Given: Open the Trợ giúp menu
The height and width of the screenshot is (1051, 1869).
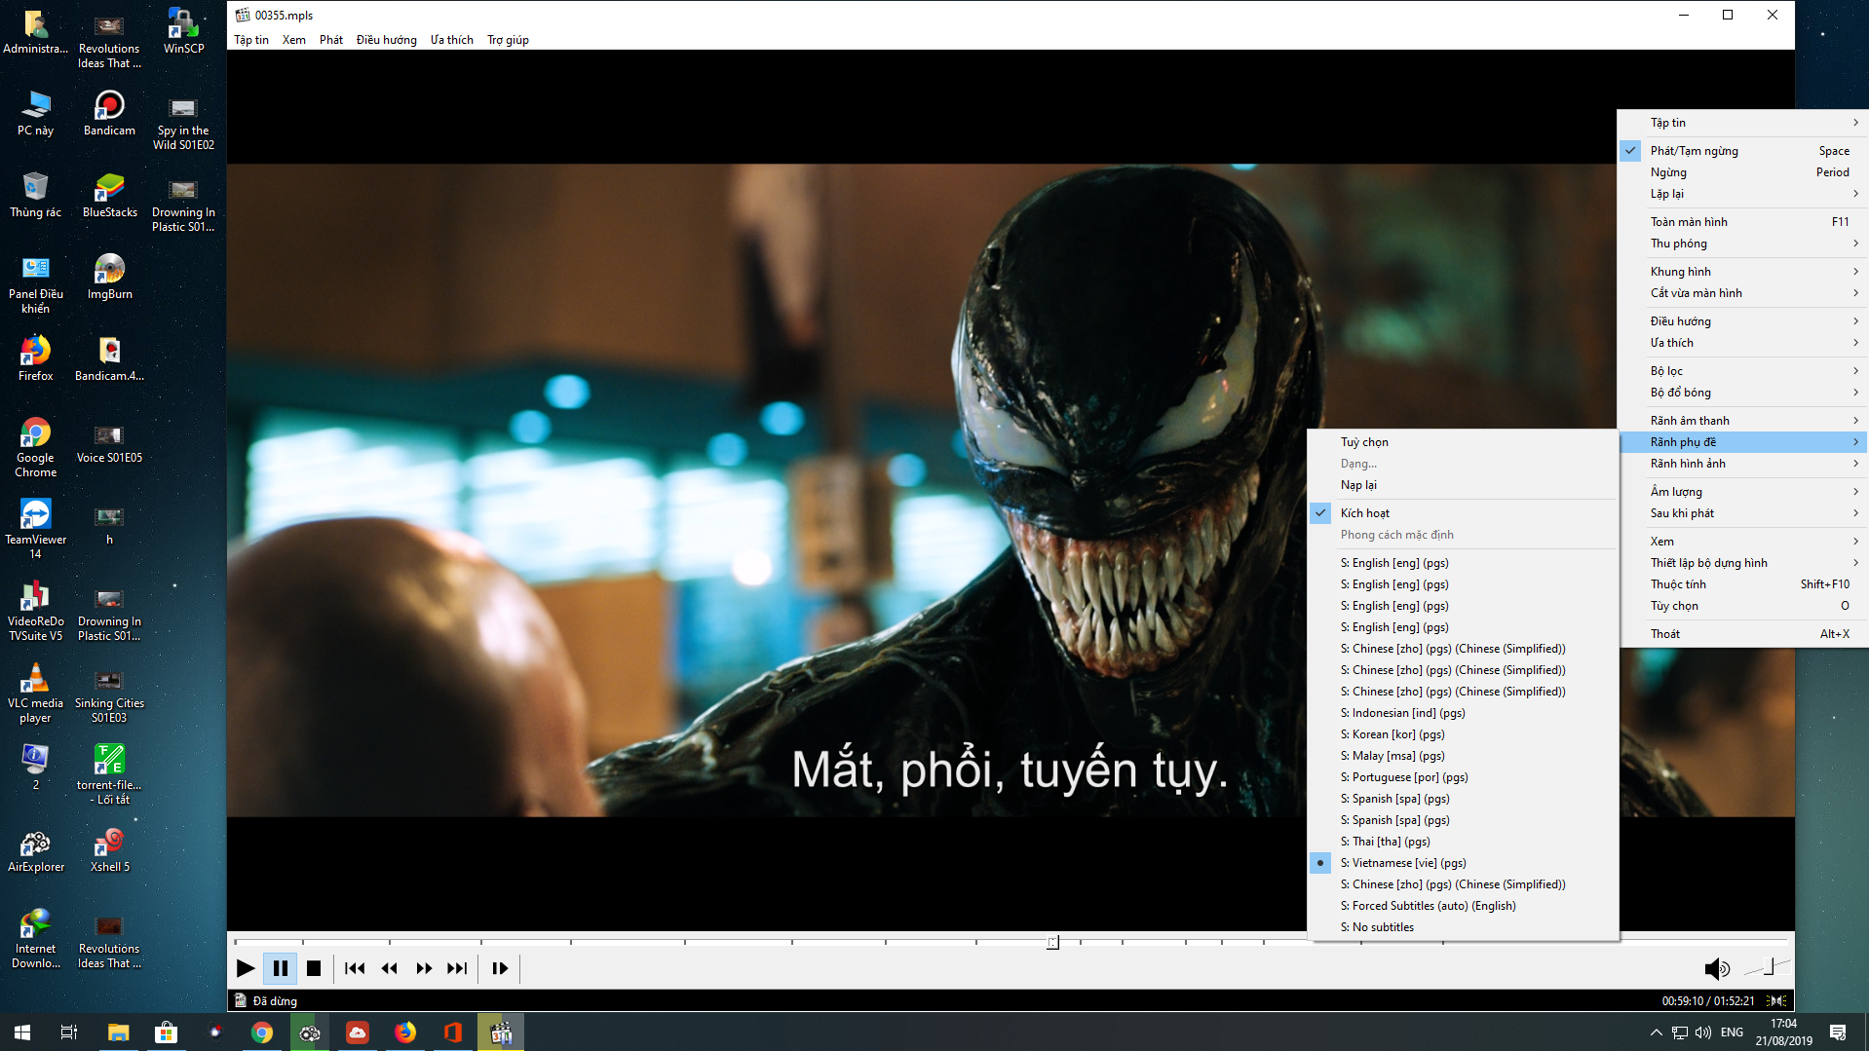Looking at the screenshot, I should 509,40.
